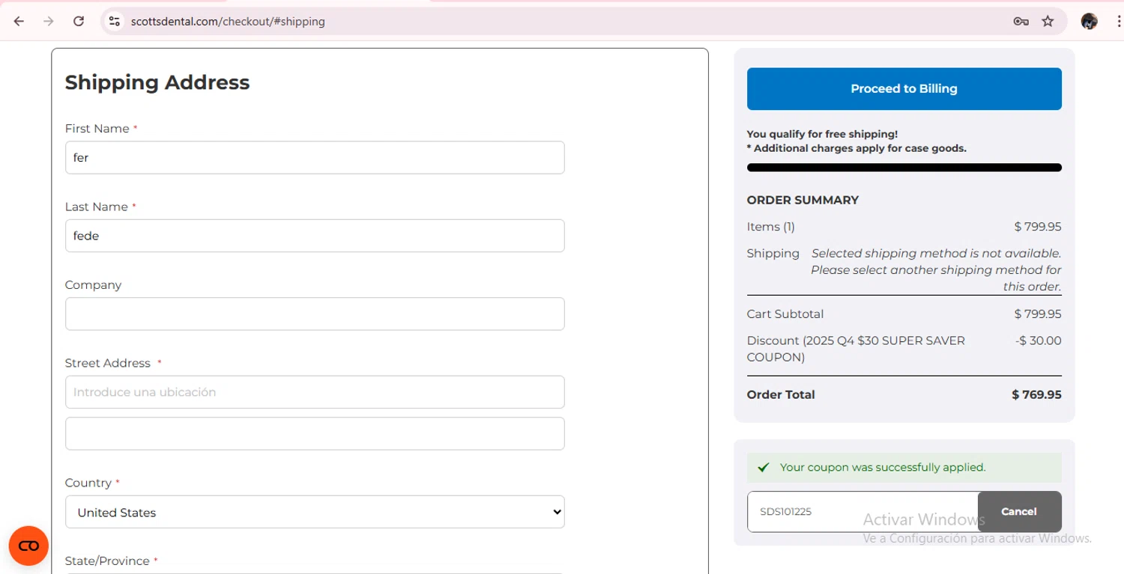Click the Street Address first line
This screenshot has height=574, width=1124.
pos(315,392)
